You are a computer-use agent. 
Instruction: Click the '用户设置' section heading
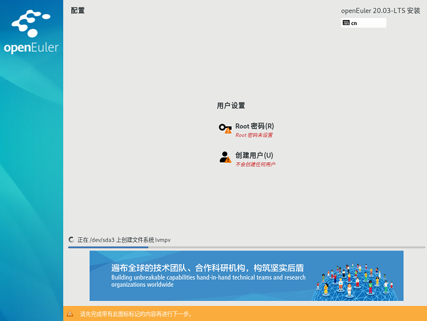tap(231, 106)
